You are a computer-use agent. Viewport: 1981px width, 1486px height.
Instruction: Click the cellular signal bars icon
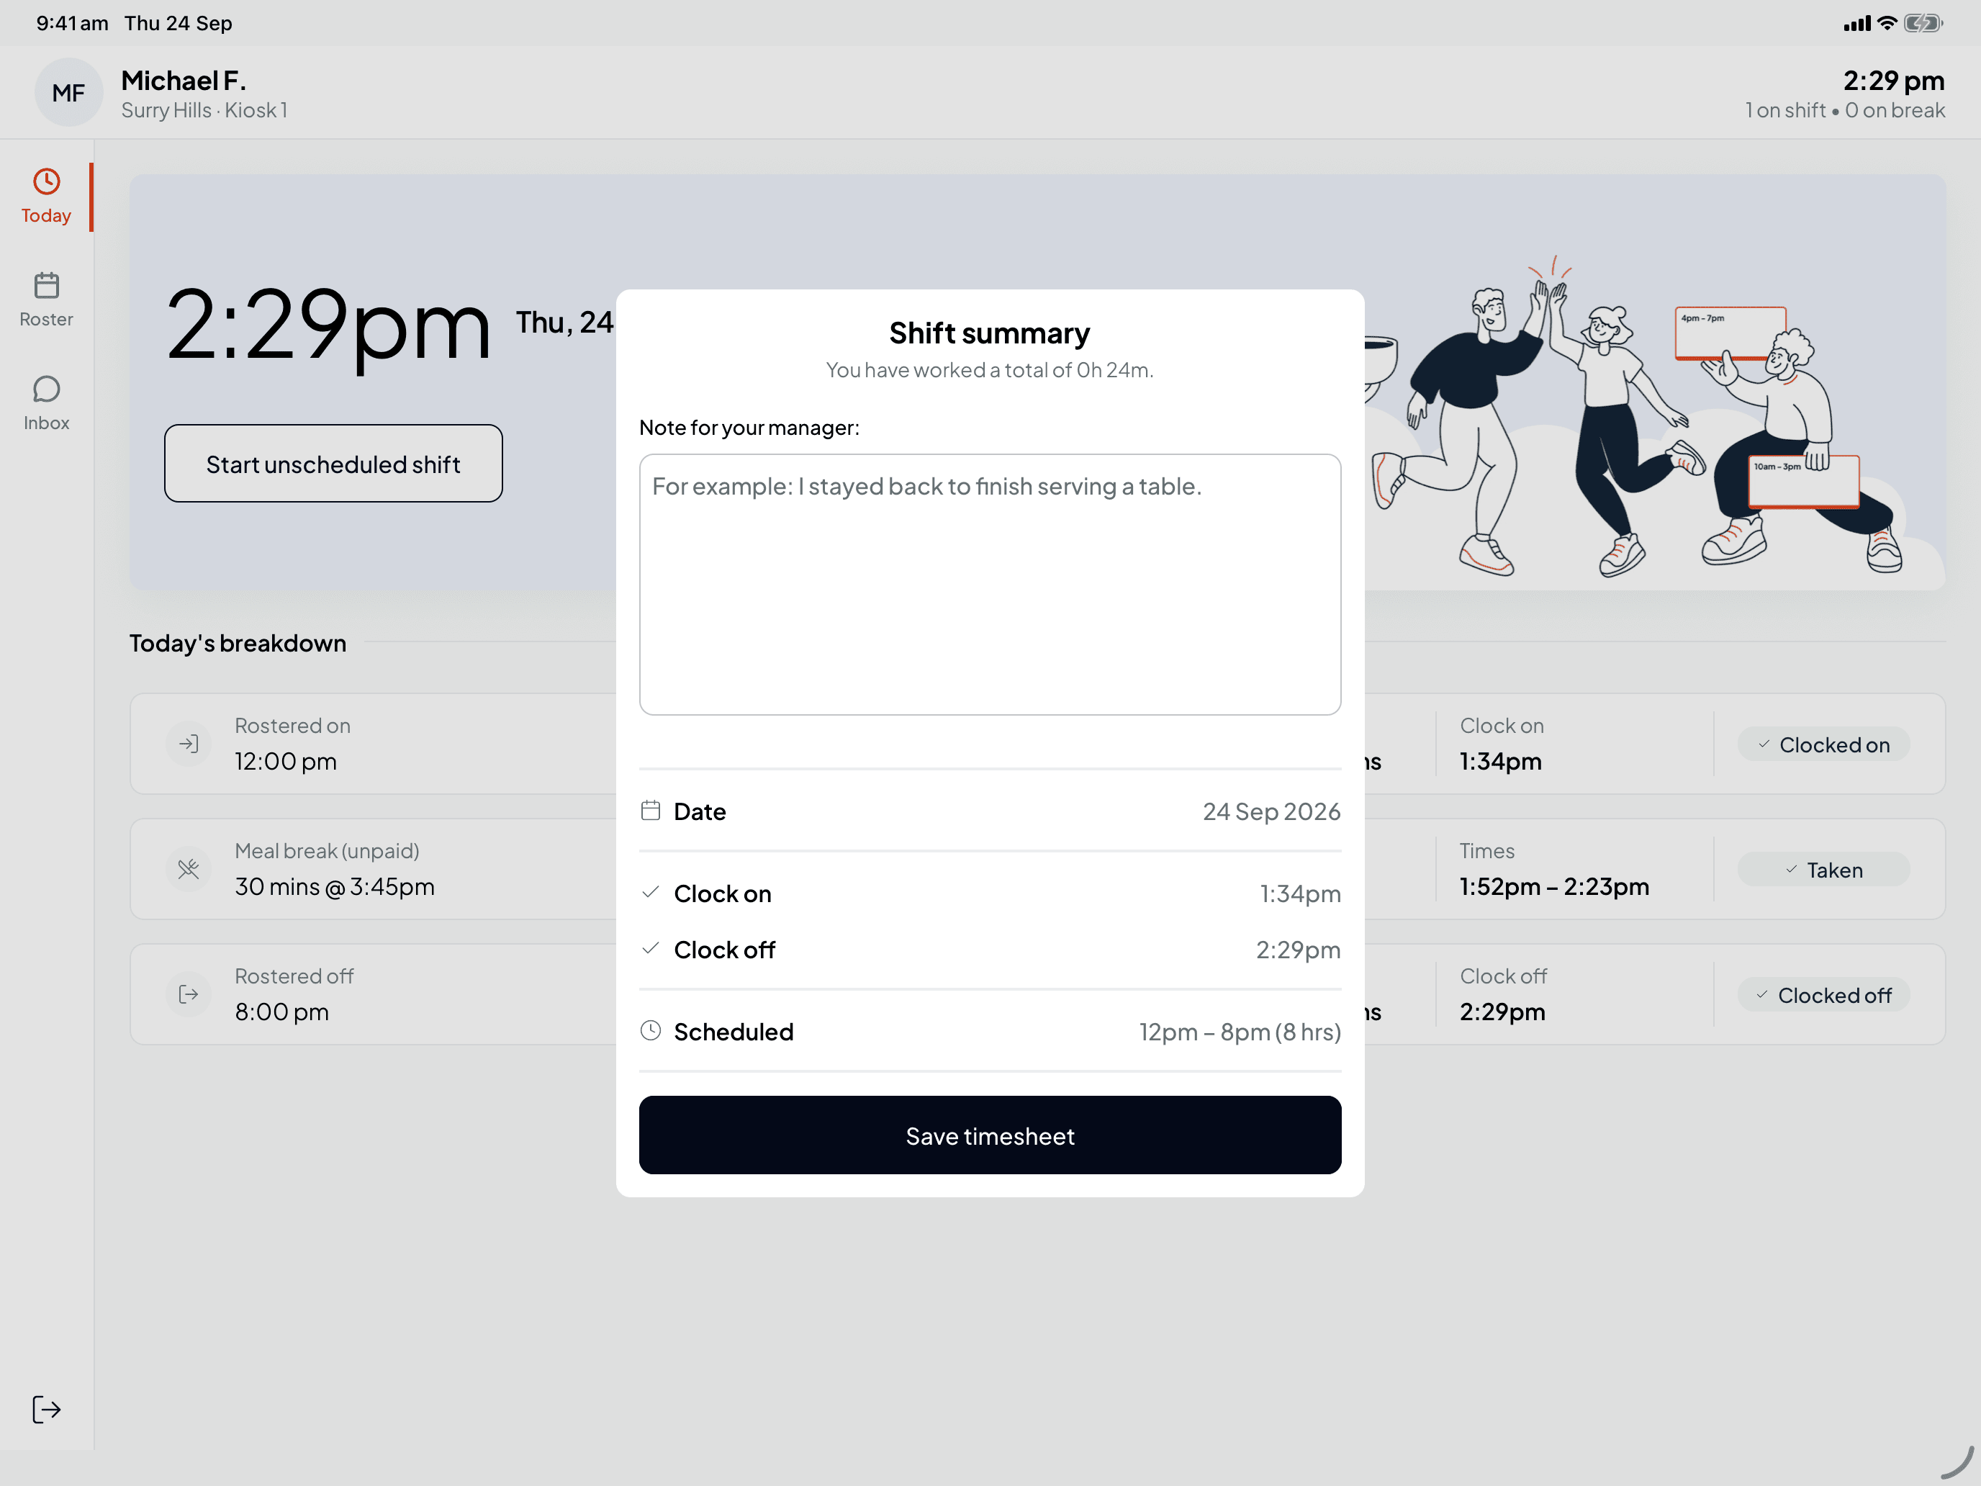(x=1857, y=24)
